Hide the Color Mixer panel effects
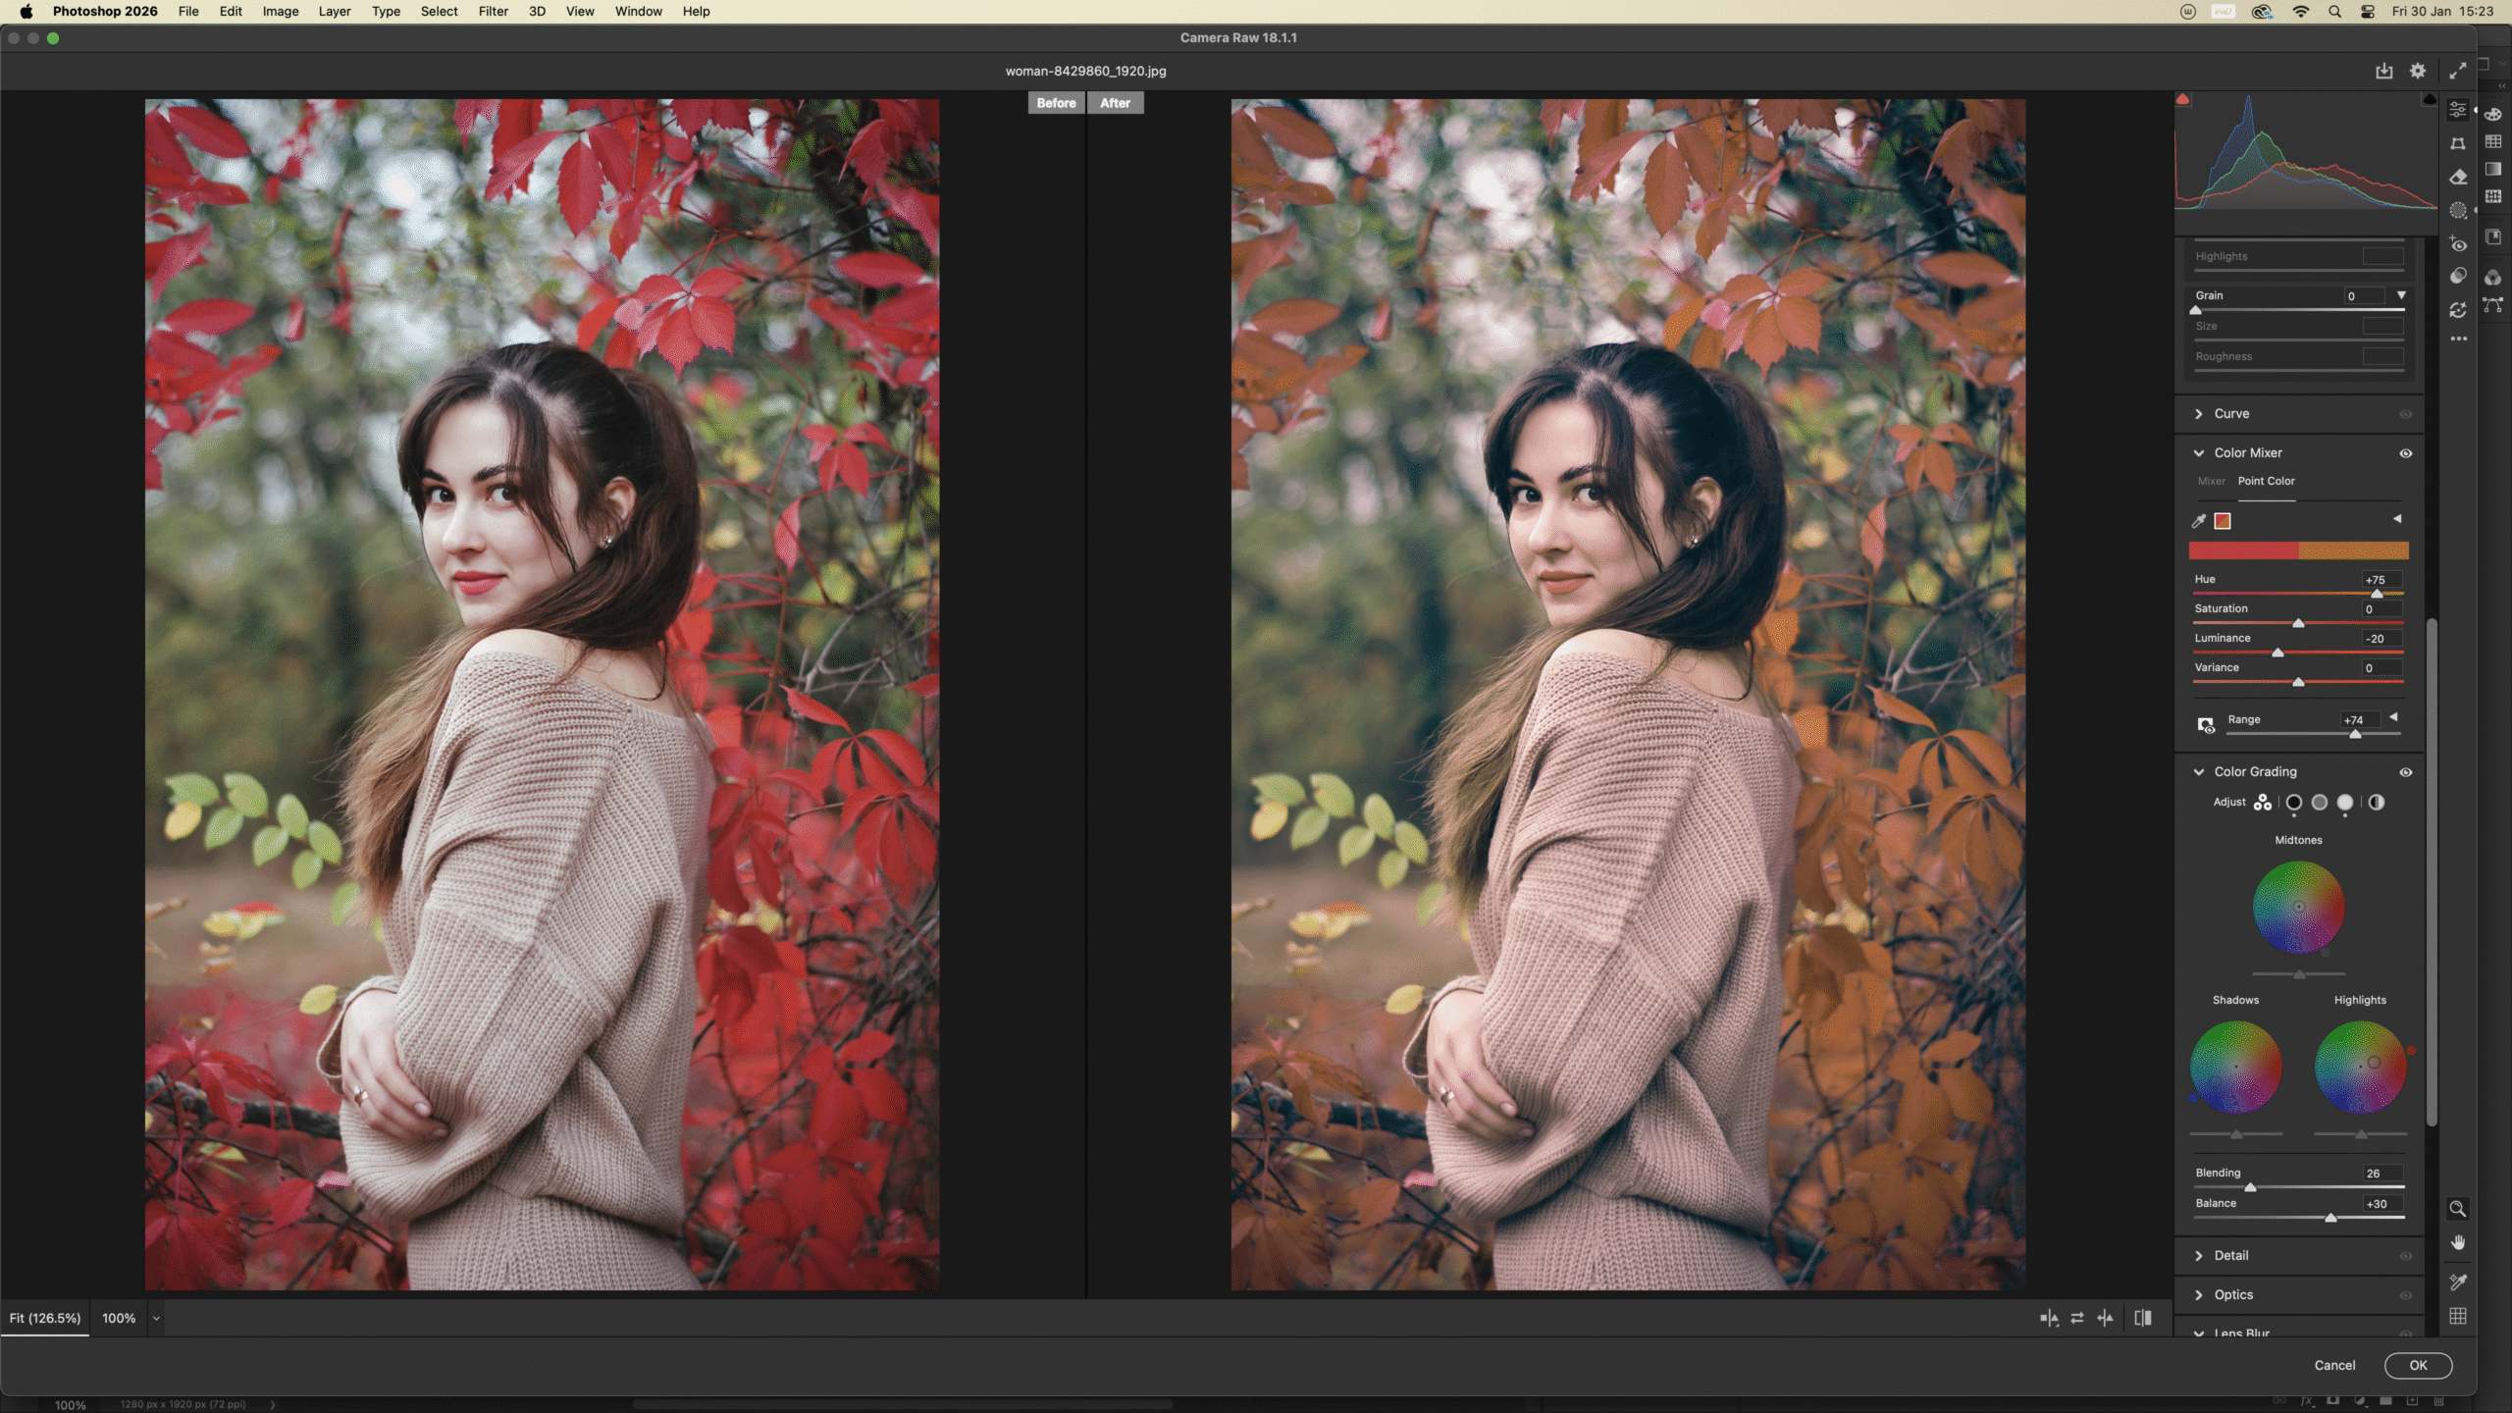Viewport: 2512px width, 1413px height. pos(2406,453)
